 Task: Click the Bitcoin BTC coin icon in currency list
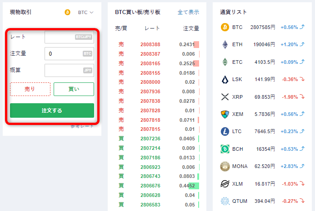[x=225, y=28]
